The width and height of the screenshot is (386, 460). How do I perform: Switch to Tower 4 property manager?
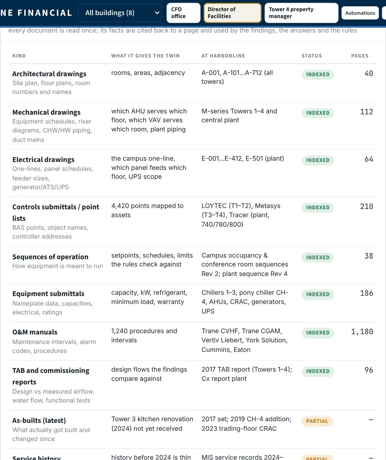tap(301, 13)
